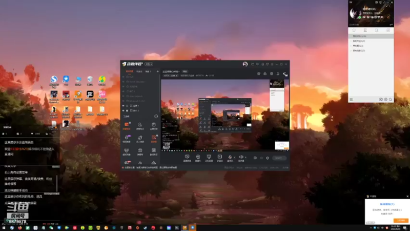Click the streamer avatar in the app title bar
The image size is (410, 231).
pyautogui.click(x=245, y=64)
